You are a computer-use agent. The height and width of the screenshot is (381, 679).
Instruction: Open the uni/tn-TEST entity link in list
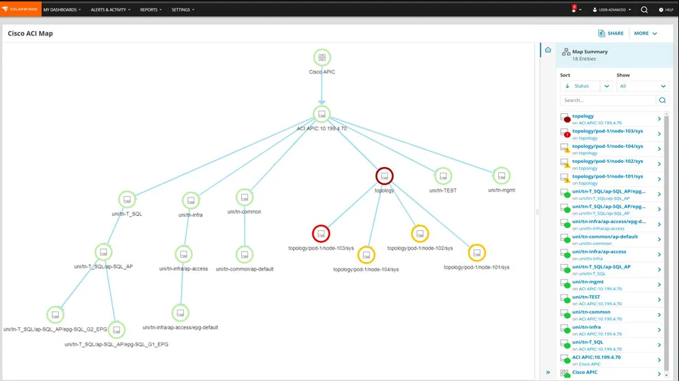(586, 297)
